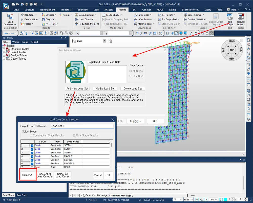Click Front on the view navigator
This screenshot has height=203, width=253.
(x=231, y=59)
